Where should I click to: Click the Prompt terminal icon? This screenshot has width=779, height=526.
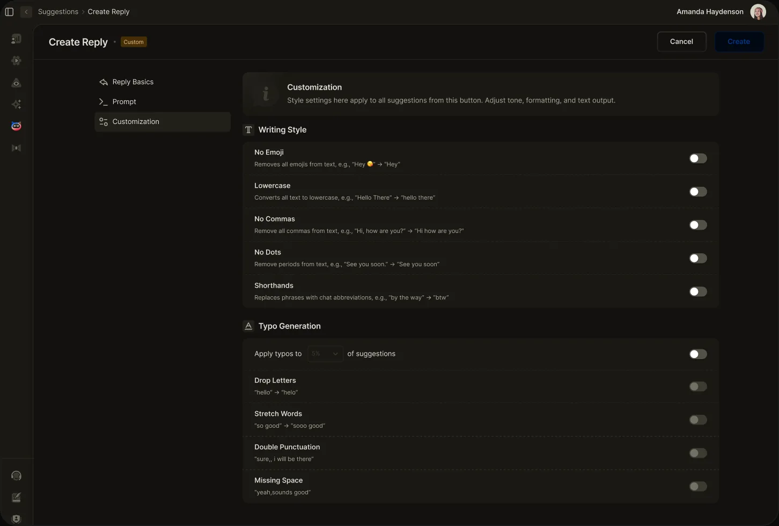click(x=104, y=102)
